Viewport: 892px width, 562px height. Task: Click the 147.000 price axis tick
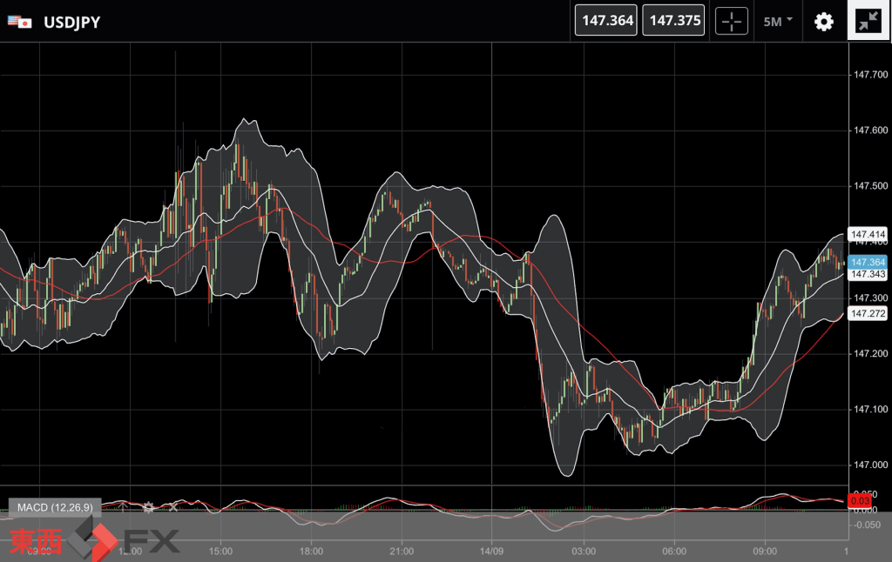point(870,465)
